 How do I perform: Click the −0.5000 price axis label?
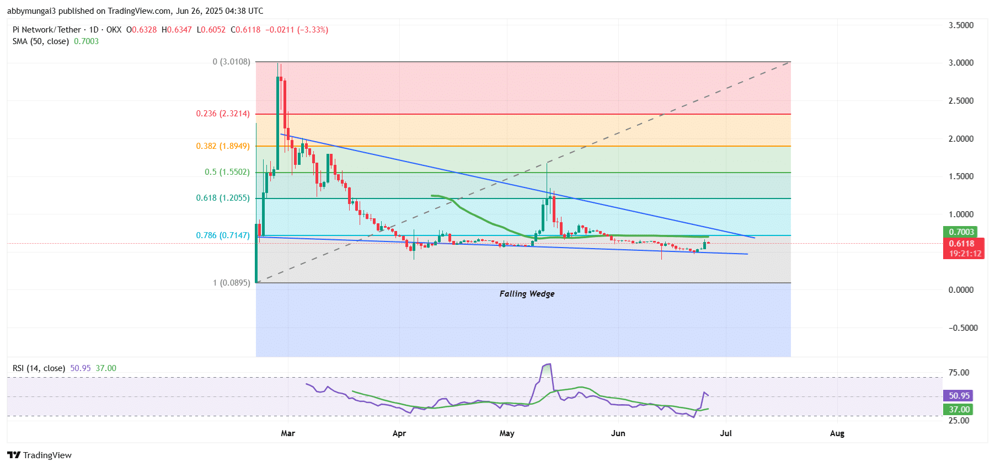click(x=963, y=328)
